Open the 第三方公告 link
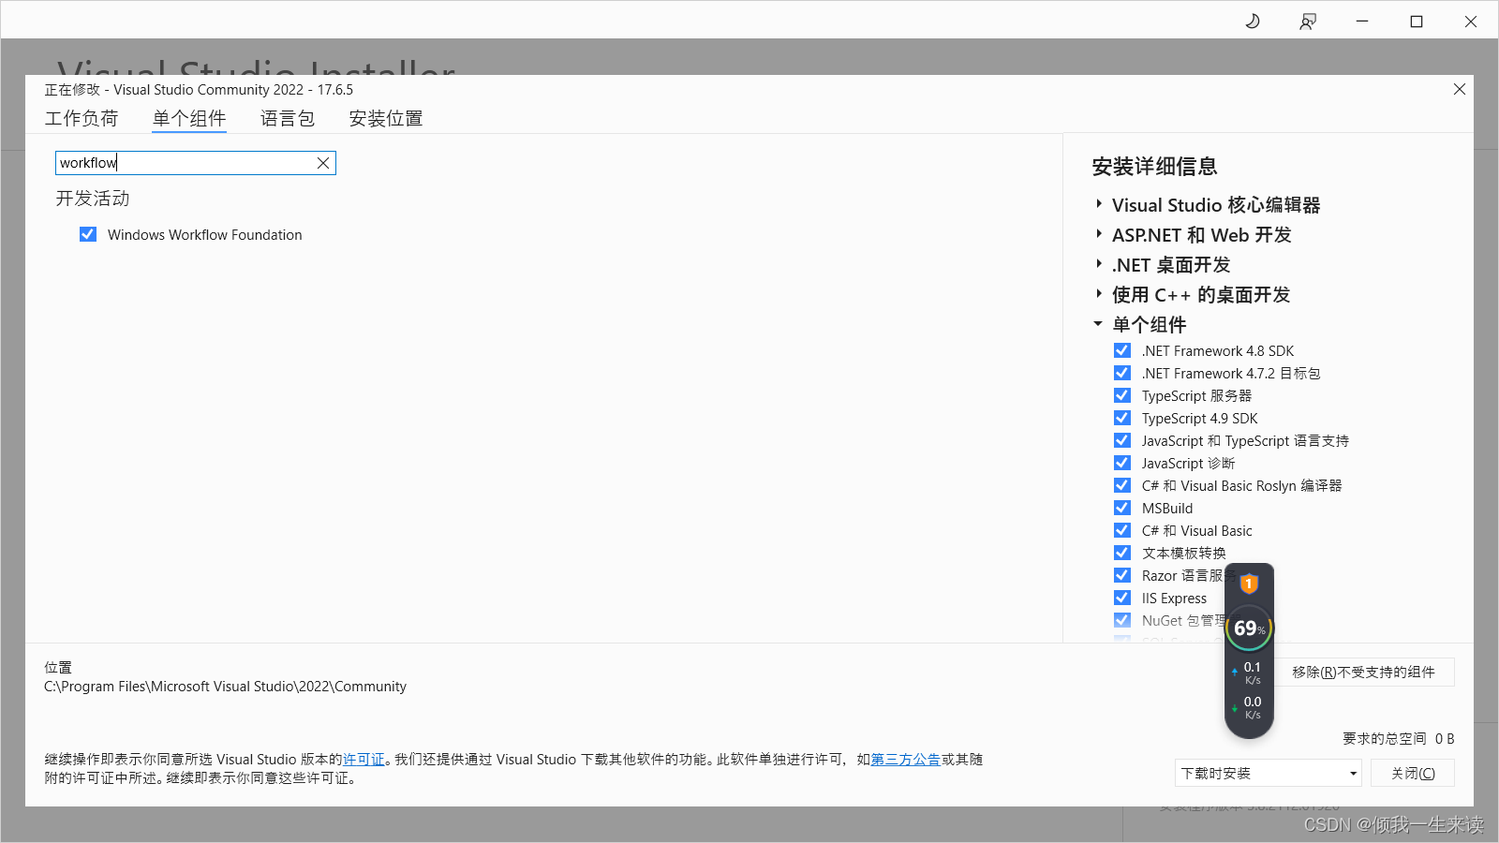Image resolution: width=1499 pixels, height=843 pixels. coord(906,760)
